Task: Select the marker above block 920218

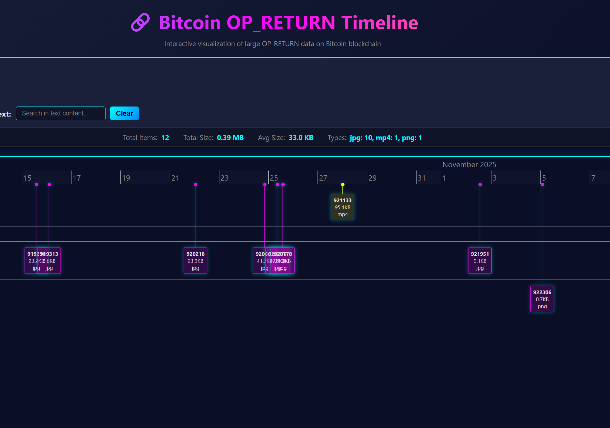Action: (195, 185)
